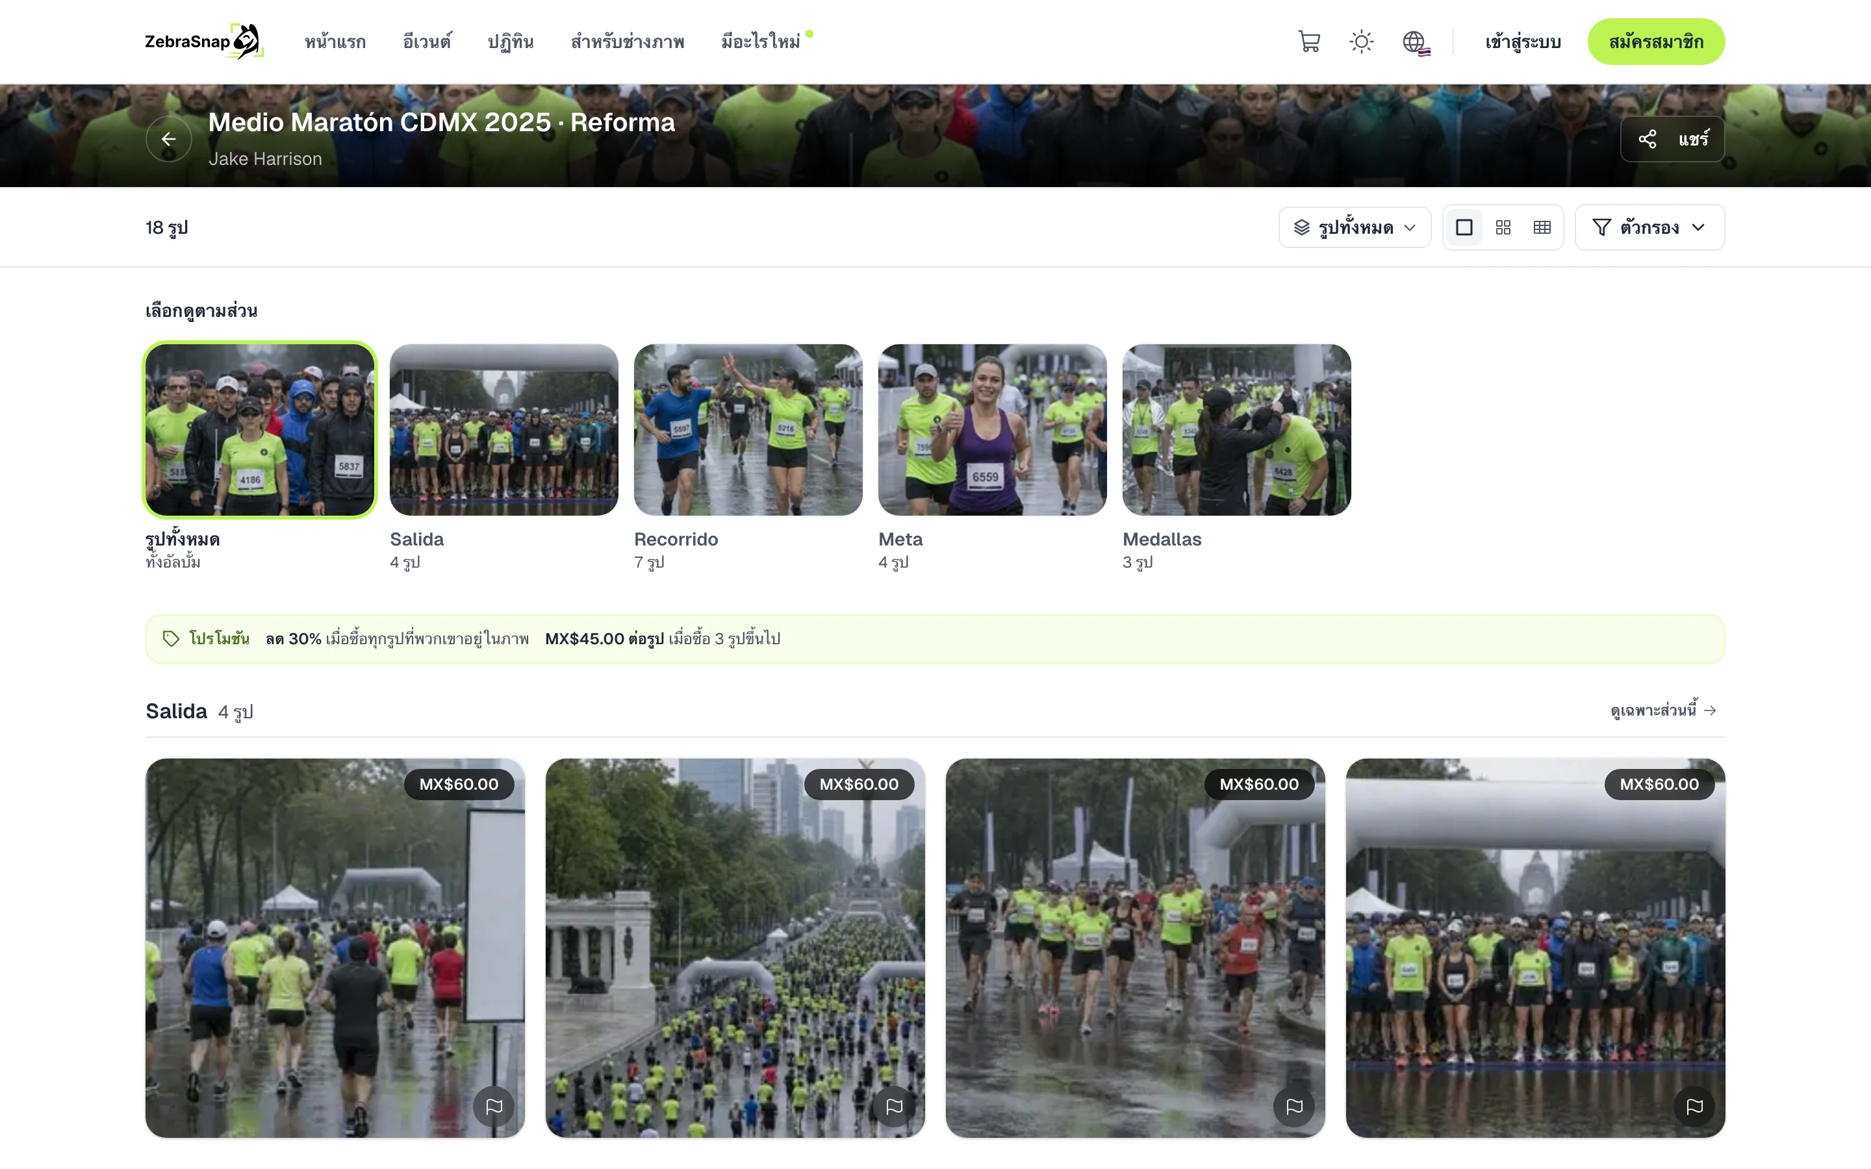Click the สมัครสมาชิก sign-up button
This screenshot has width=1871, height=1169.
point(1656,42)
